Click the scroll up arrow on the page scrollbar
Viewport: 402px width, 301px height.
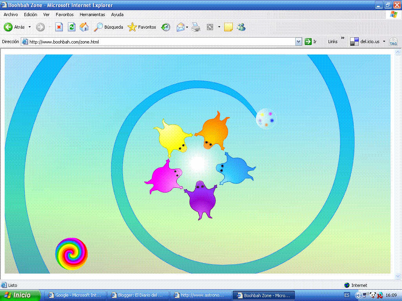click(x=398, y=52)
